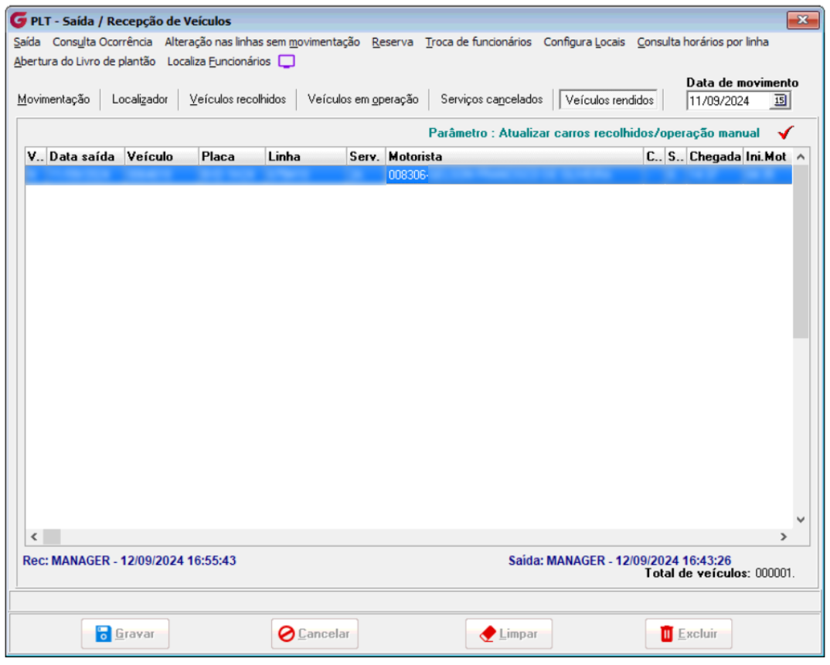Switch to the Veículos em operação tab
Image resolution: width=830 pixels, height=665 pixels.
pyautogui.click(x=363, y=100)
